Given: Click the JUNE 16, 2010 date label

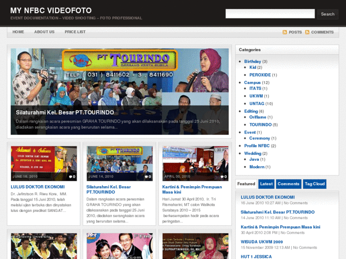Looking at the screenshot, I should click(25, 177).
